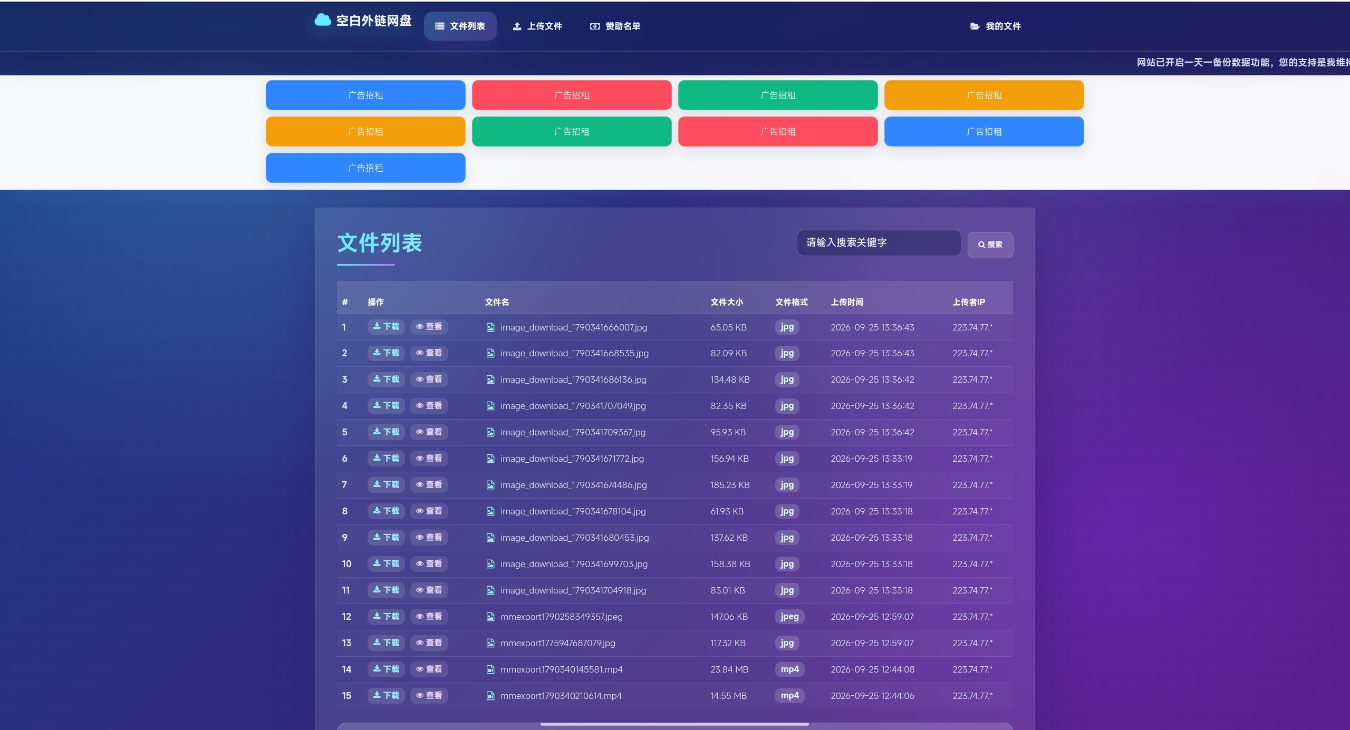Click file icon beside image_download_1790341704918.jpg
1350x730 pixels.
tap(490, 590)
